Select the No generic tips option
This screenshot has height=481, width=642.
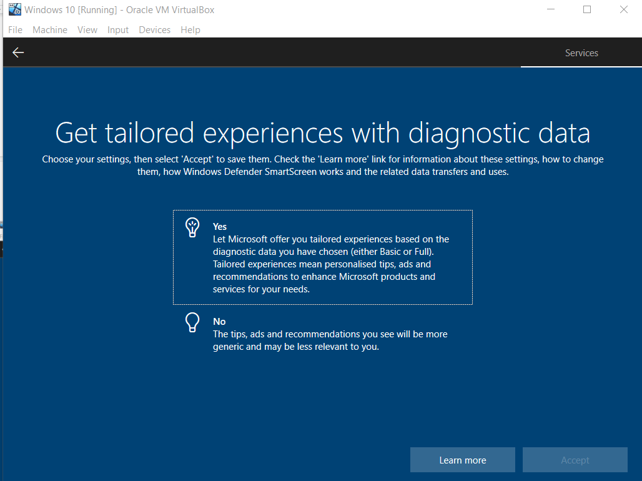[323, 334]
